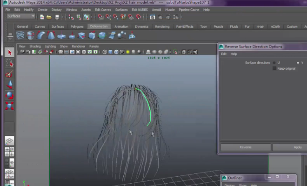Collapse status line file buttons handle
This screenshot has height=186, width=307.
[38, 17]
